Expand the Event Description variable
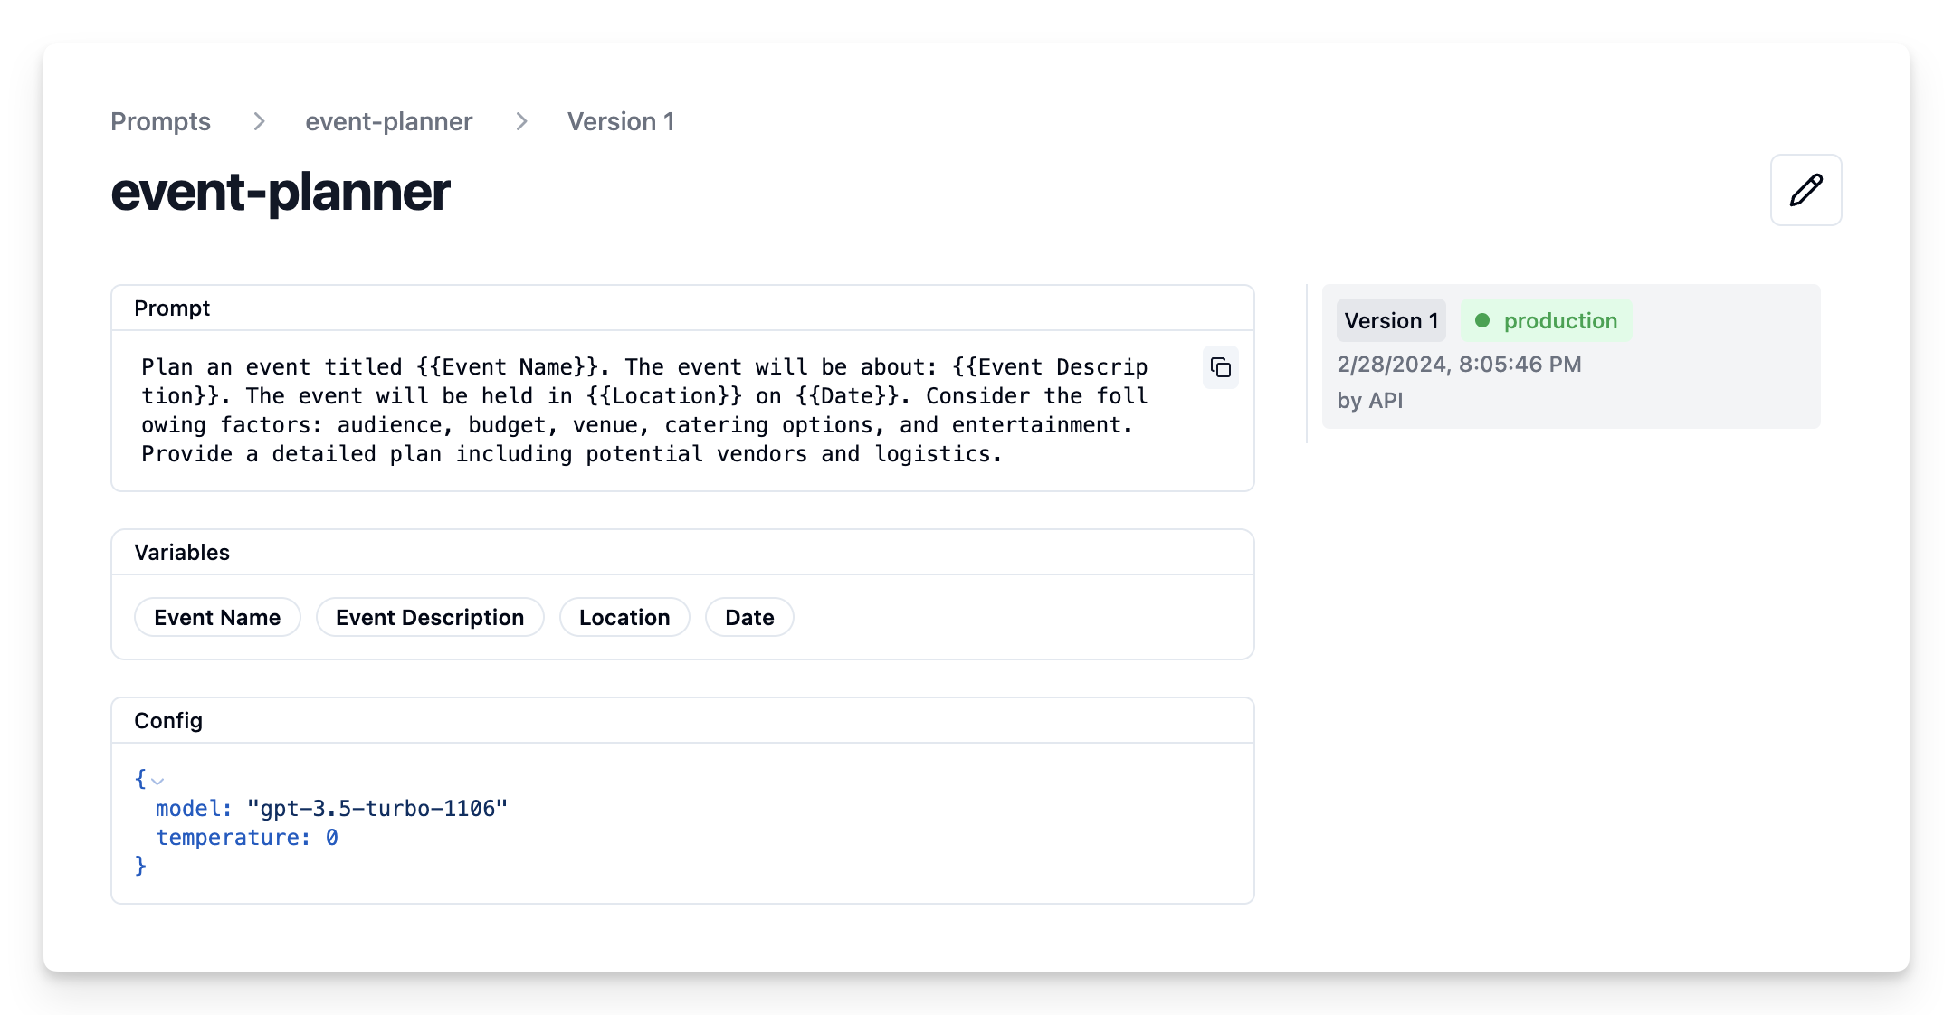The image size is (1953, 1015). point(429,617)
